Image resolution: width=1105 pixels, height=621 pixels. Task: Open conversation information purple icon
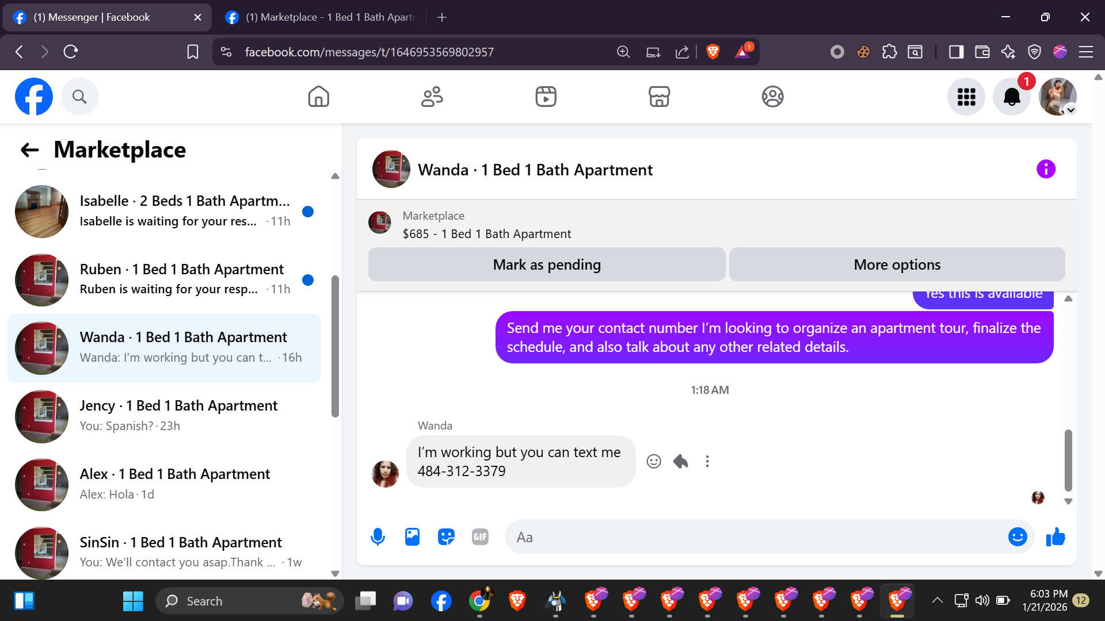pos(1046,169)
